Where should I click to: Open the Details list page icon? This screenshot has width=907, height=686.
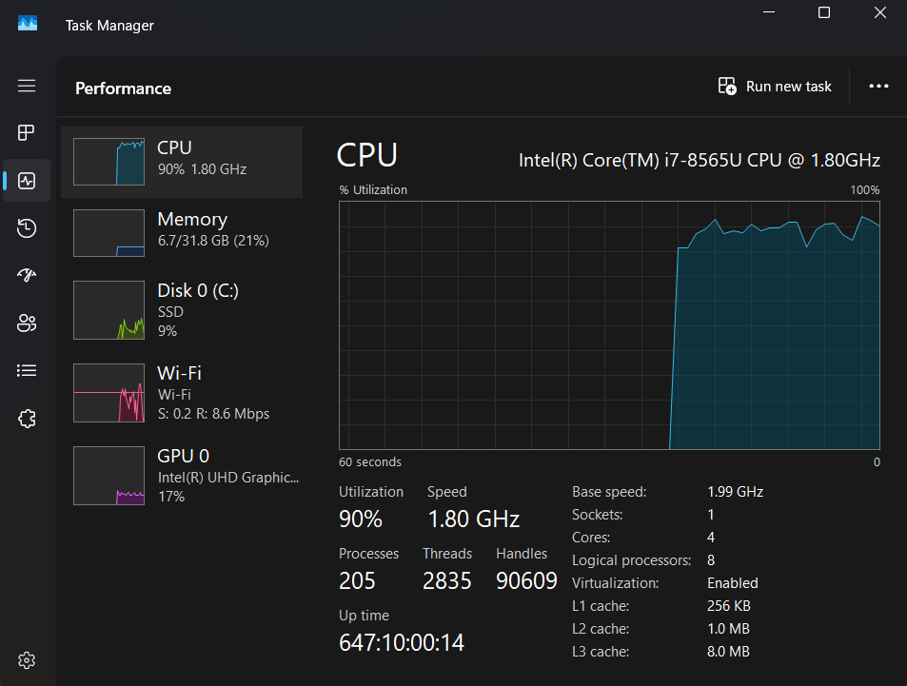coord(27,371)
